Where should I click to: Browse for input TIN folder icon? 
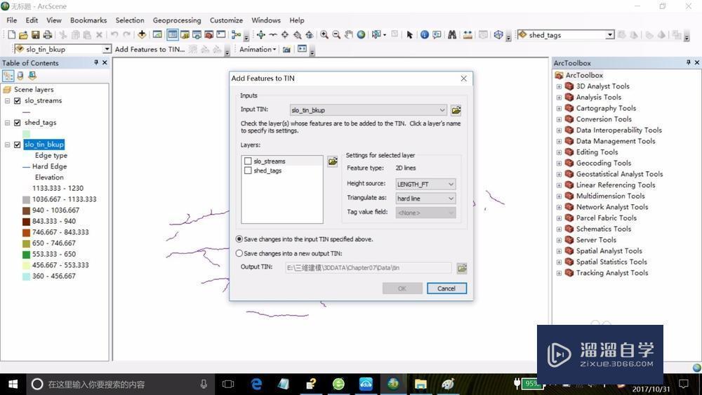pyautogui.click(x=456, y=110)
